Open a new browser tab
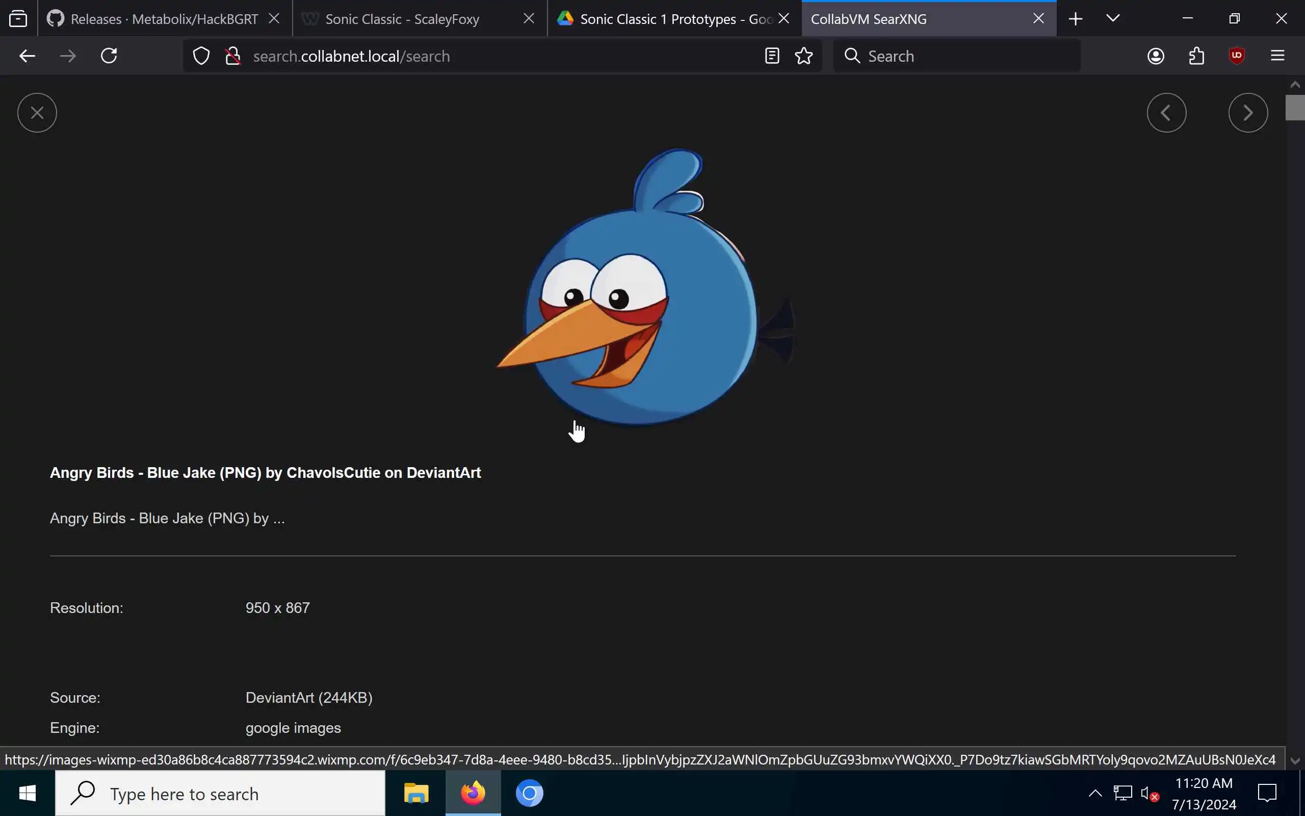 tap(1075, 19)
